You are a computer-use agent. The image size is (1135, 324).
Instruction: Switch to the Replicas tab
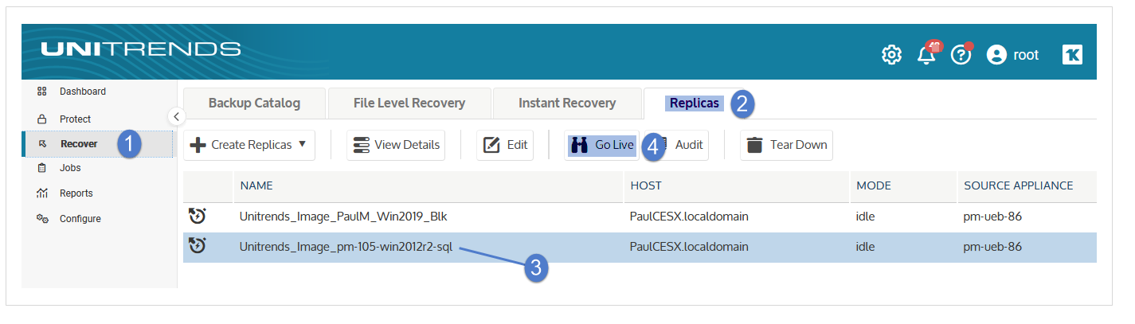pyautogui.click(x=695, y=103)
